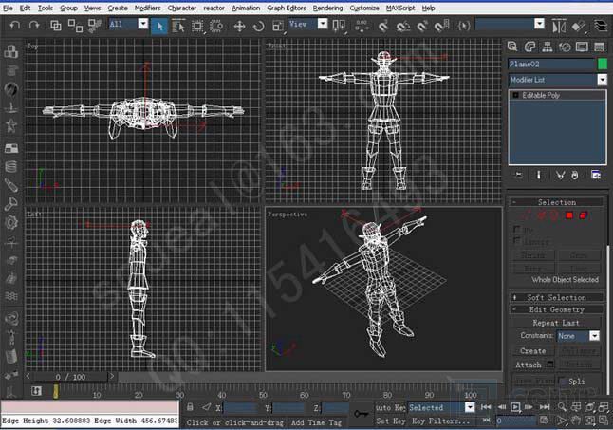The image size is (613, 430).
Task: Click the Attach button
Action: pyautogui.click(x=529, y=365)
